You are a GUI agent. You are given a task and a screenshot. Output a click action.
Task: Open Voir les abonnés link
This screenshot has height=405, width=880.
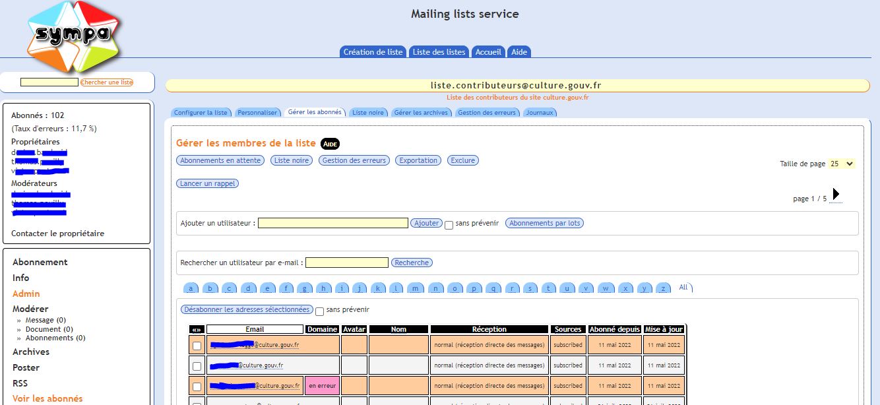(47, 398)
